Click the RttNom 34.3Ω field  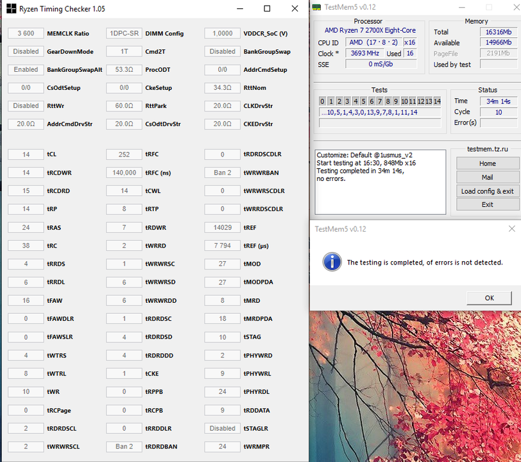point(223,88)
